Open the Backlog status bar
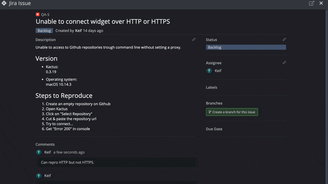328x184 pixels. pyautogui.click(x=246, y=47)
